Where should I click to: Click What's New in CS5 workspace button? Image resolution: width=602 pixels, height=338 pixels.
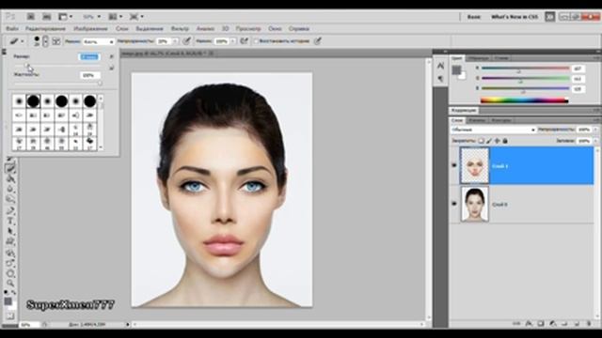click(515, 17)
